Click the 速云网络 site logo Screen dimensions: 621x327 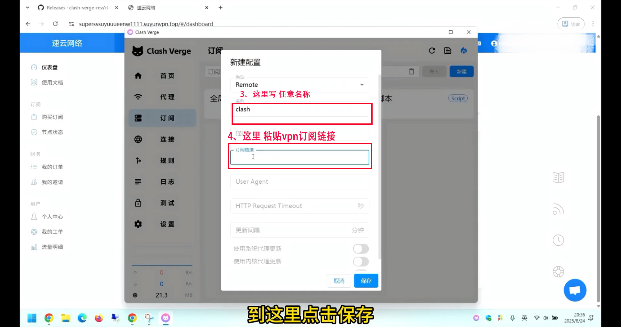coord(67,43)
